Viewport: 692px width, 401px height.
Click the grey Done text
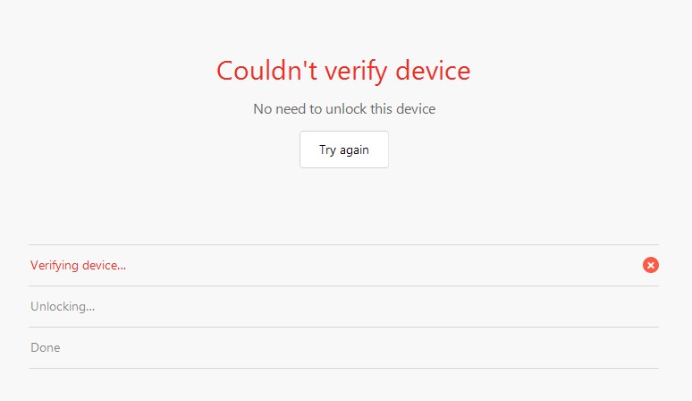[x=46, y=347]
